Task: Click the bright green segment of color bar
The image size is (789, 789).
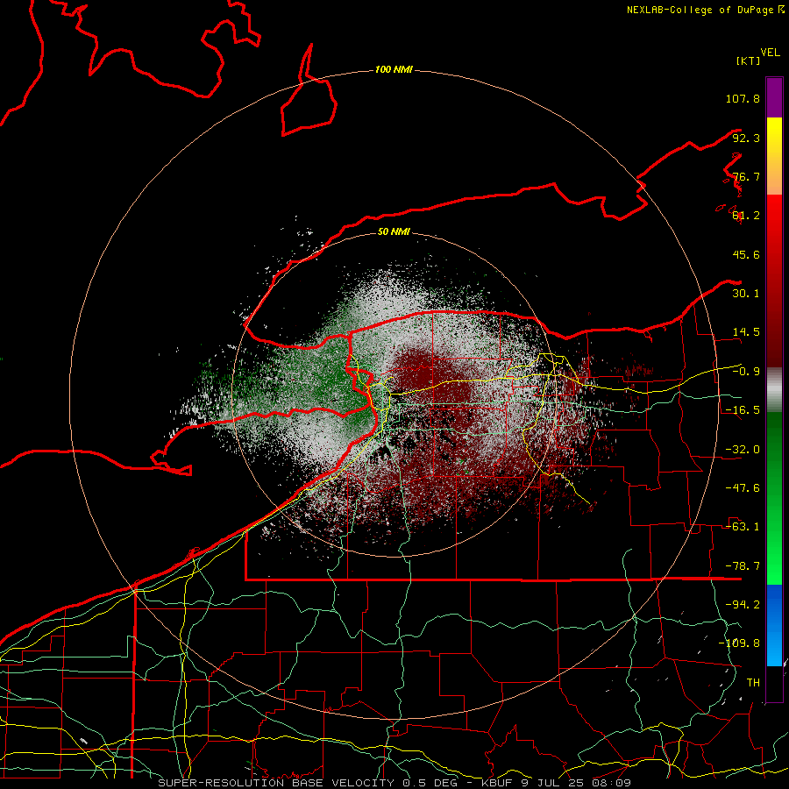Action: [x=774, y=498]
